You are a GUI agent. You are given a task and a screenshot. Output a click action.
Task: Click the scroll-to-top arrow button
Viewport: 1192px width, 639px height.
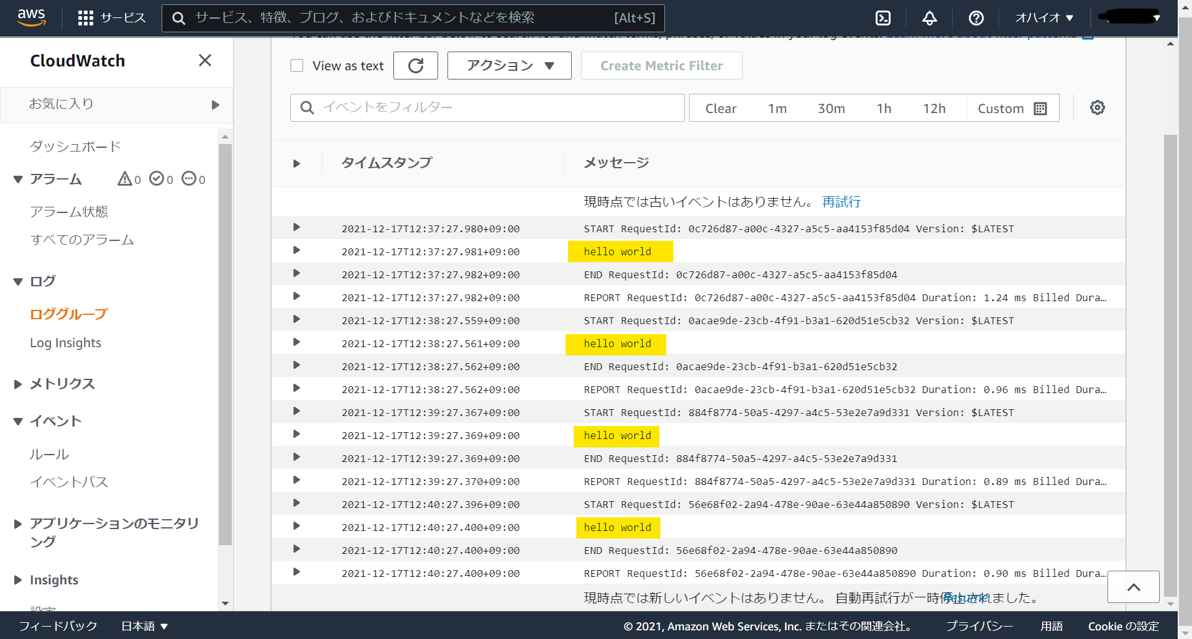(x=1134, y=587)
